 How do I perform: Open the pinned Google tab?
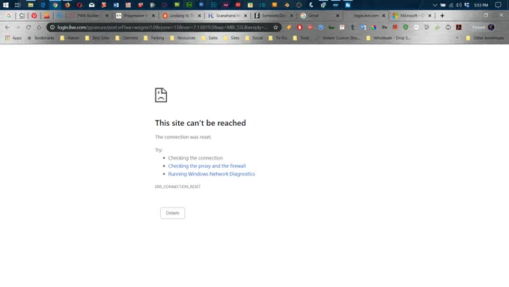click(x=9, y=16)
